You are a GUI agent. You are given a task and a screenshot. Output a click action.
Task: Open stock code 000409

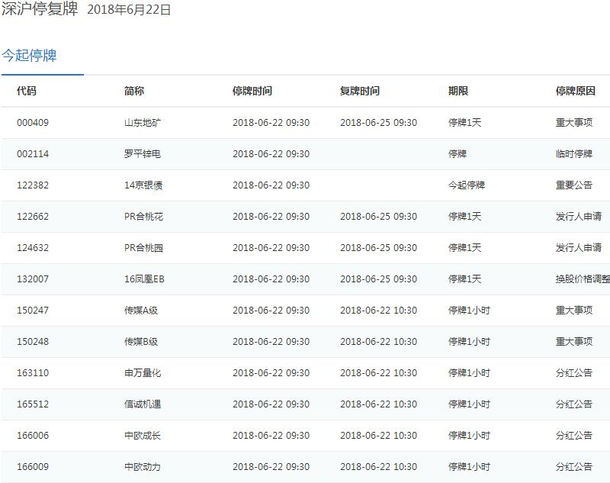tap(33, 123)
